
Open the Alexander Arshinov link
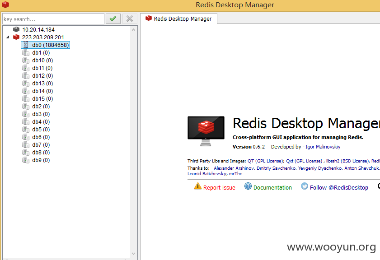point(234,168)
